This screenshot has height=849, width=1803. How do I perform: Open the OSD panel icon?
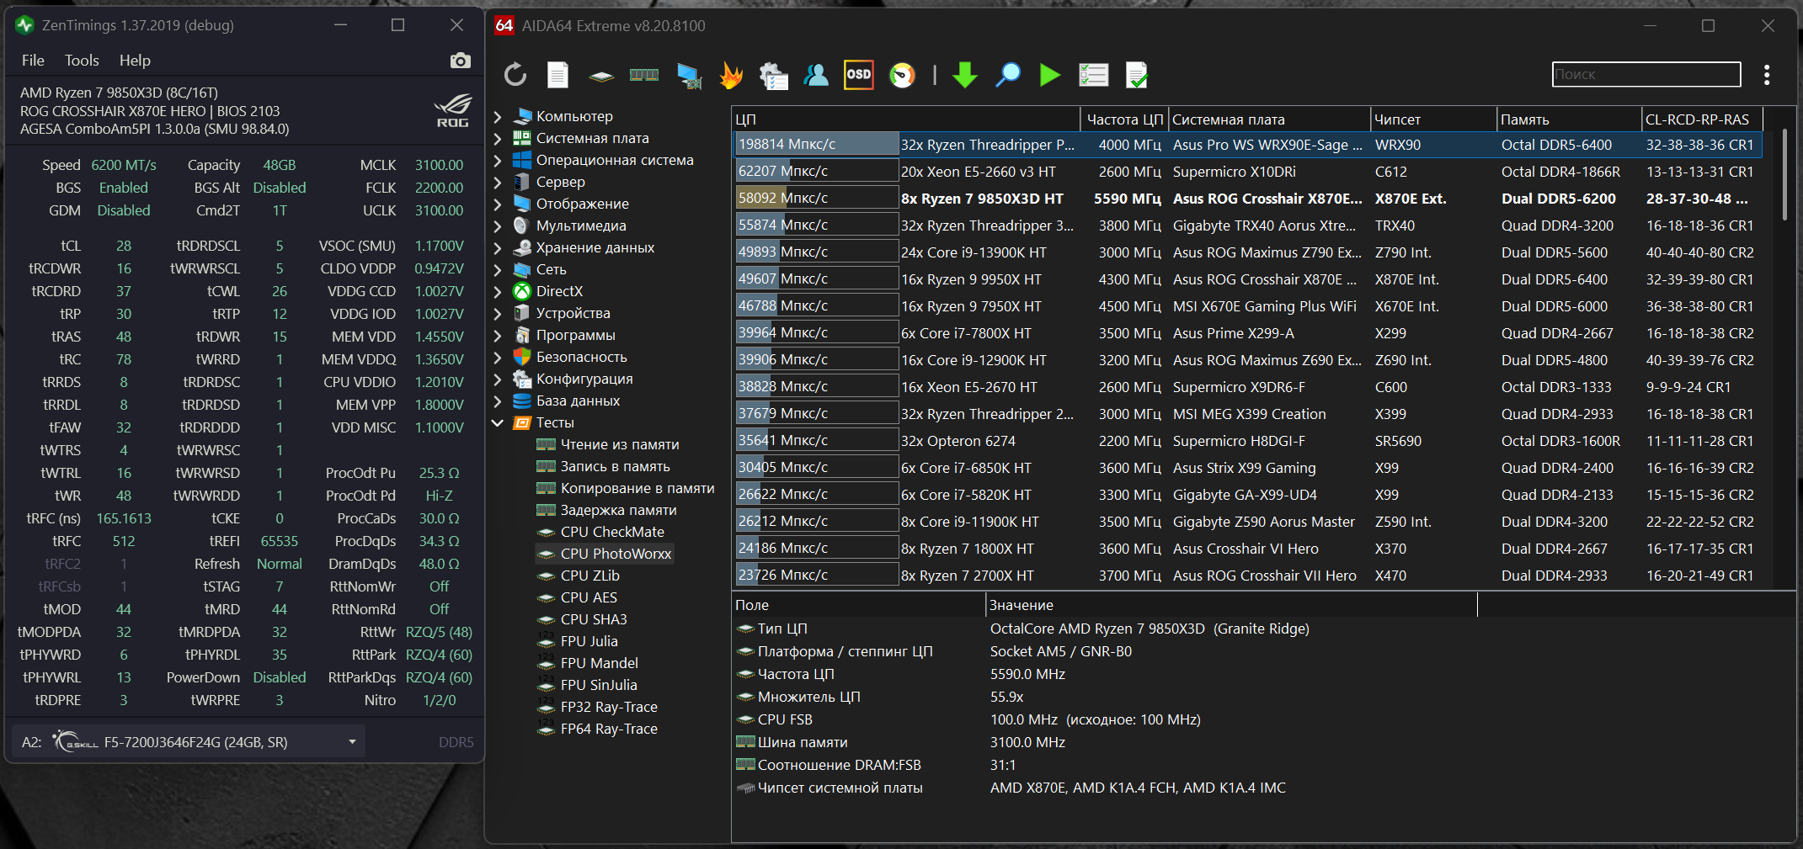click(858, 75)
